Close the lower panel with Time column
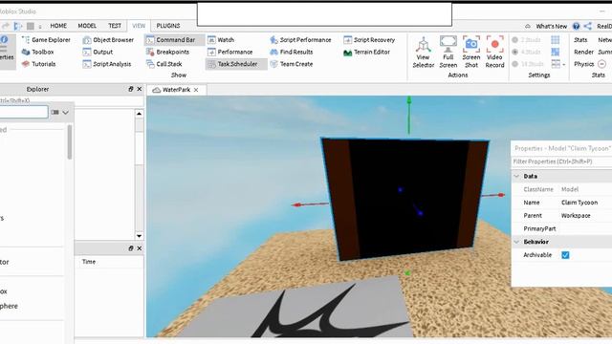 [x=140, y=248]
